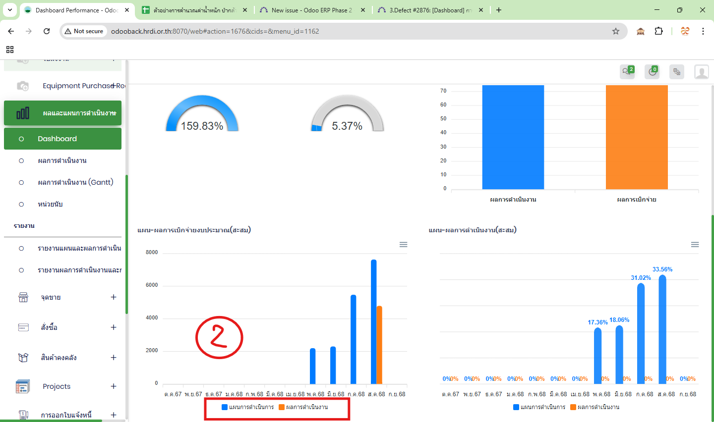Open budget chart hamburger menu

click(404, 245)
